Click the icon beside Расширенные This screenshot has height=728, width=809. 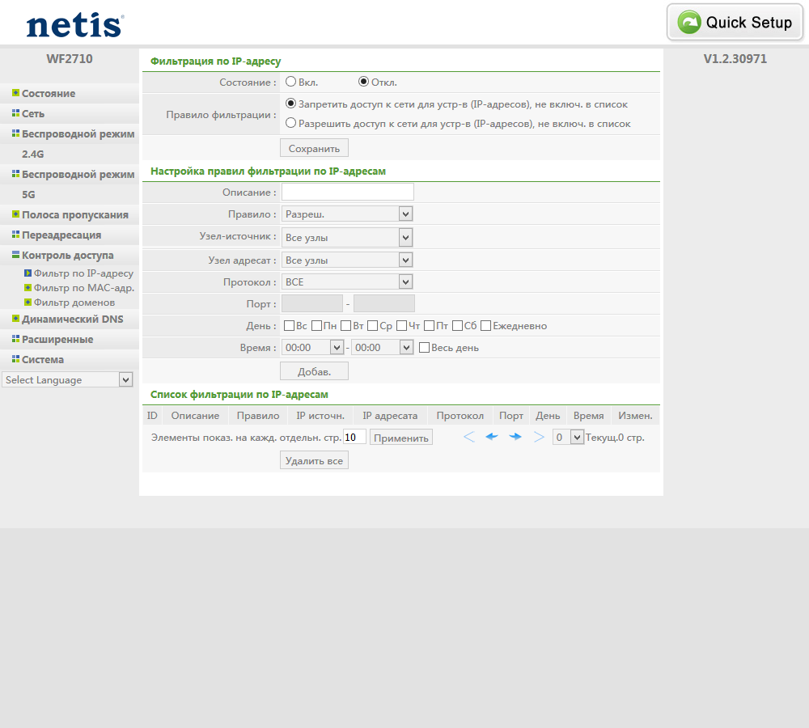16,338
